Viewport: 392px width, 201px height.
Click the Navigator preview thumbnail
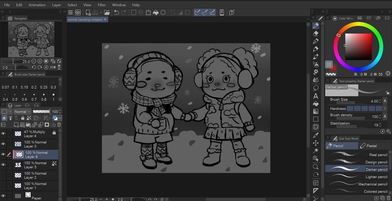[31, 39]
